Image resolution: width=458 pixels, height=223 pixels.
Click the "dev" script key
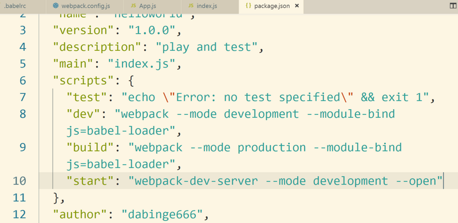pyautogui.click(x=84, y=114)
